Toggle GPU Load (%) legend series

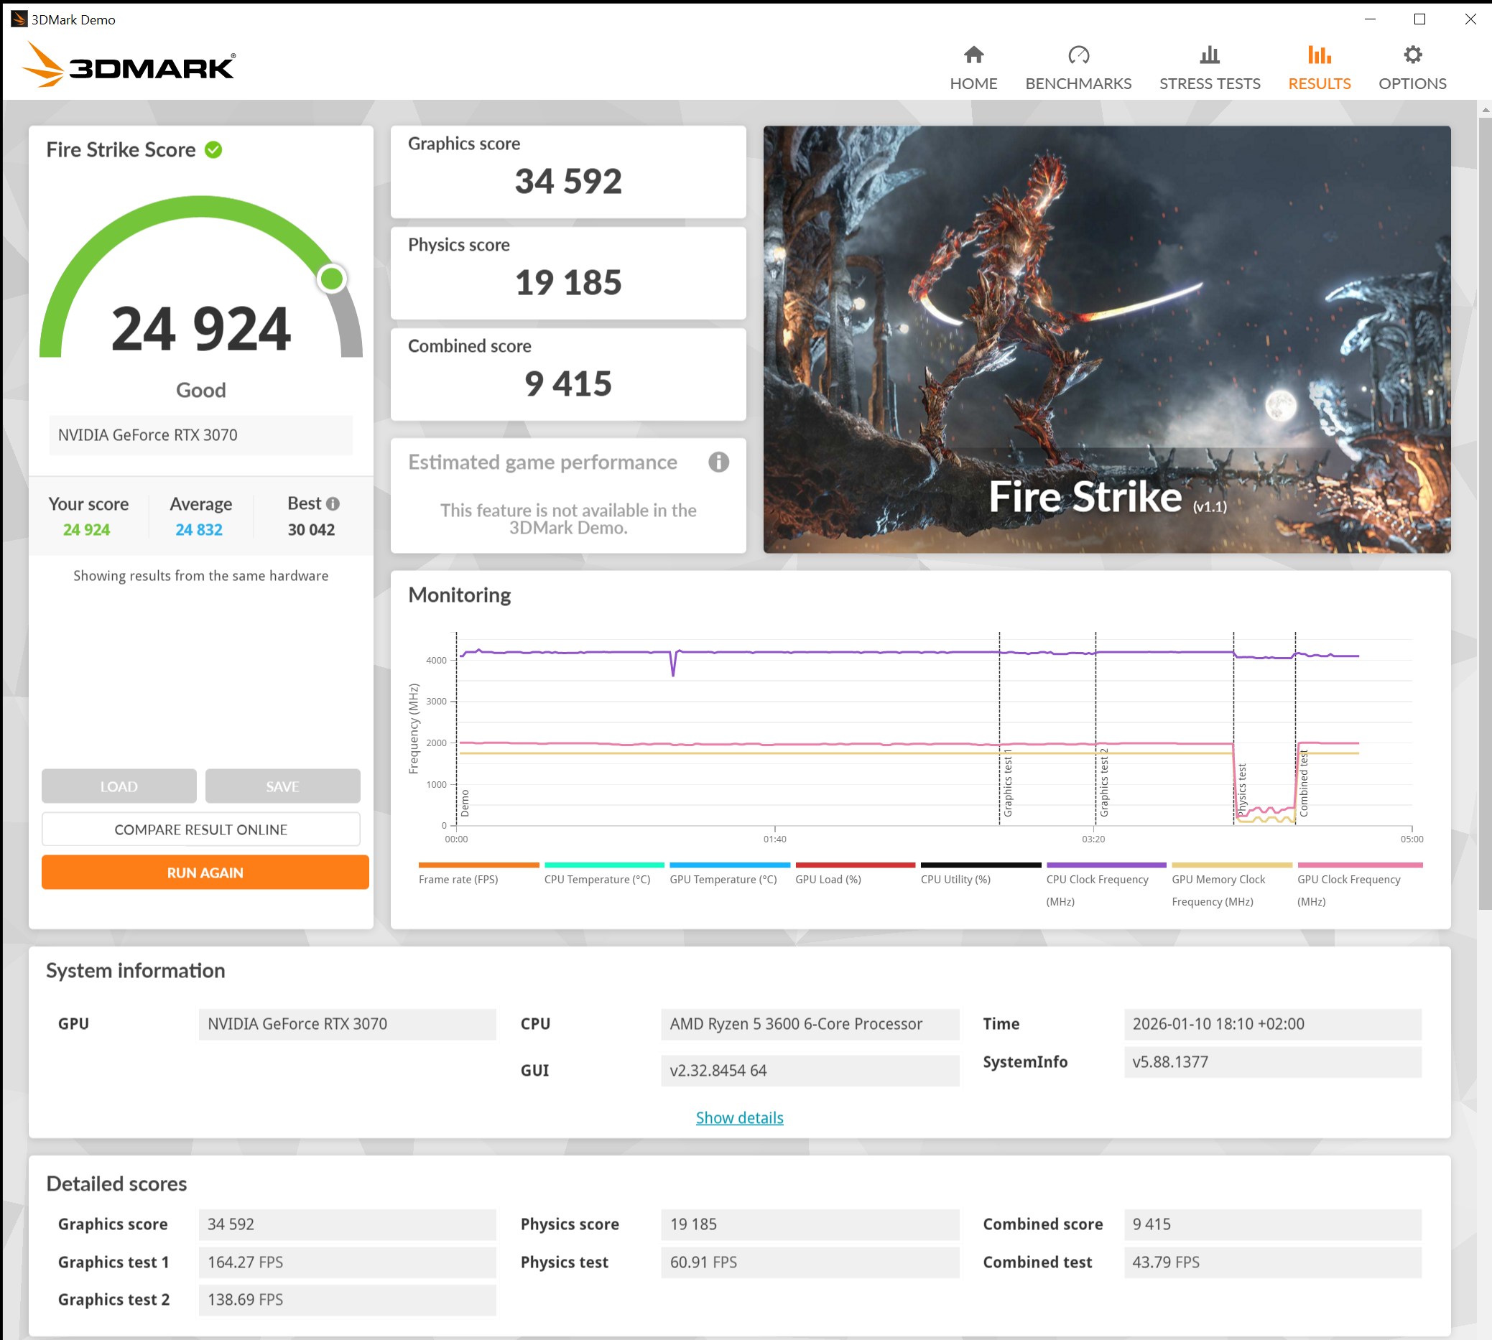(828, 879)
